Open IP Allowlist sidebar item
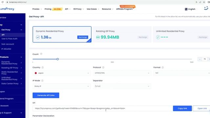Image resolution: width=210 pixels, height=118 pixels. (x=6, y=49)
